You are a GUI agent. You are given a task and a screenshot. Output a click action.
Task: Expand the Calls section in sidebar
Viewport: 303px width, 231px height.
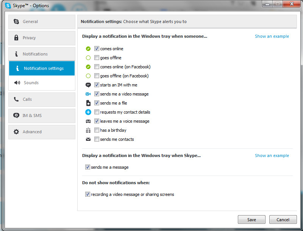pyautogui.click(x=42, y=99)
